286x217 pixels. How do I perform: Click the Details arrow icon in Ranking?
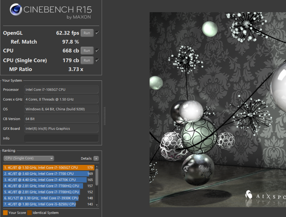click(96, 158)
